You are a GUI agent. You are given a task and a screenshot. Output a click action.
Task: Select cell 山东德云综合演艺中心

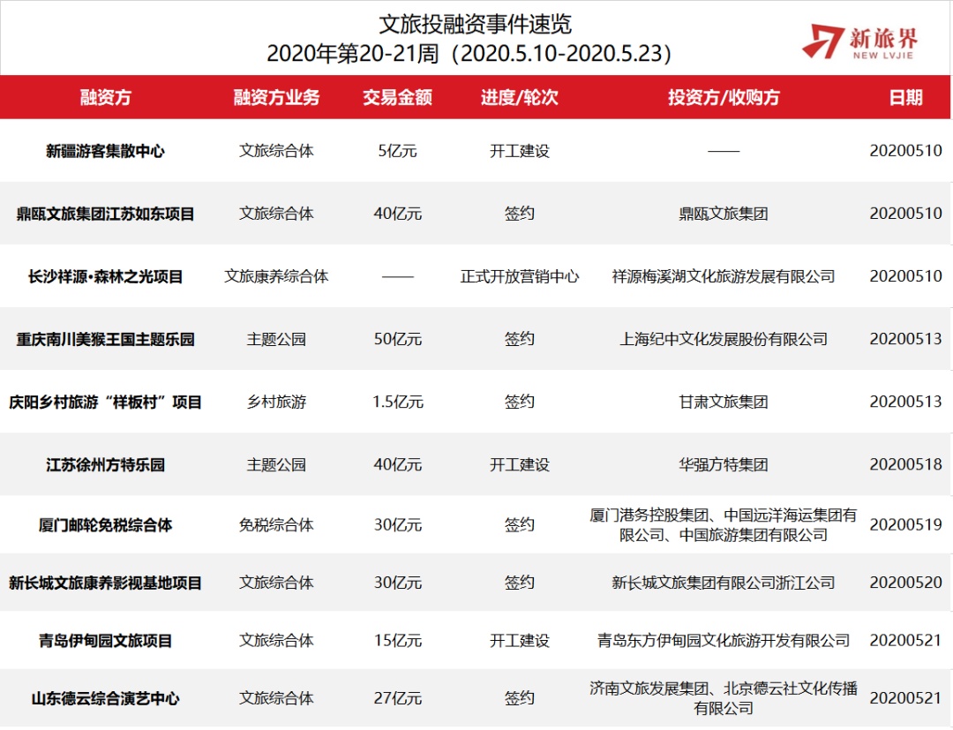tap(105, 698)
